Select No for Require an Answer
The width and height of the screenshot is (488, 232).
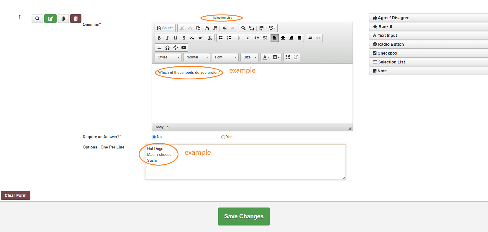click(154, 137)
